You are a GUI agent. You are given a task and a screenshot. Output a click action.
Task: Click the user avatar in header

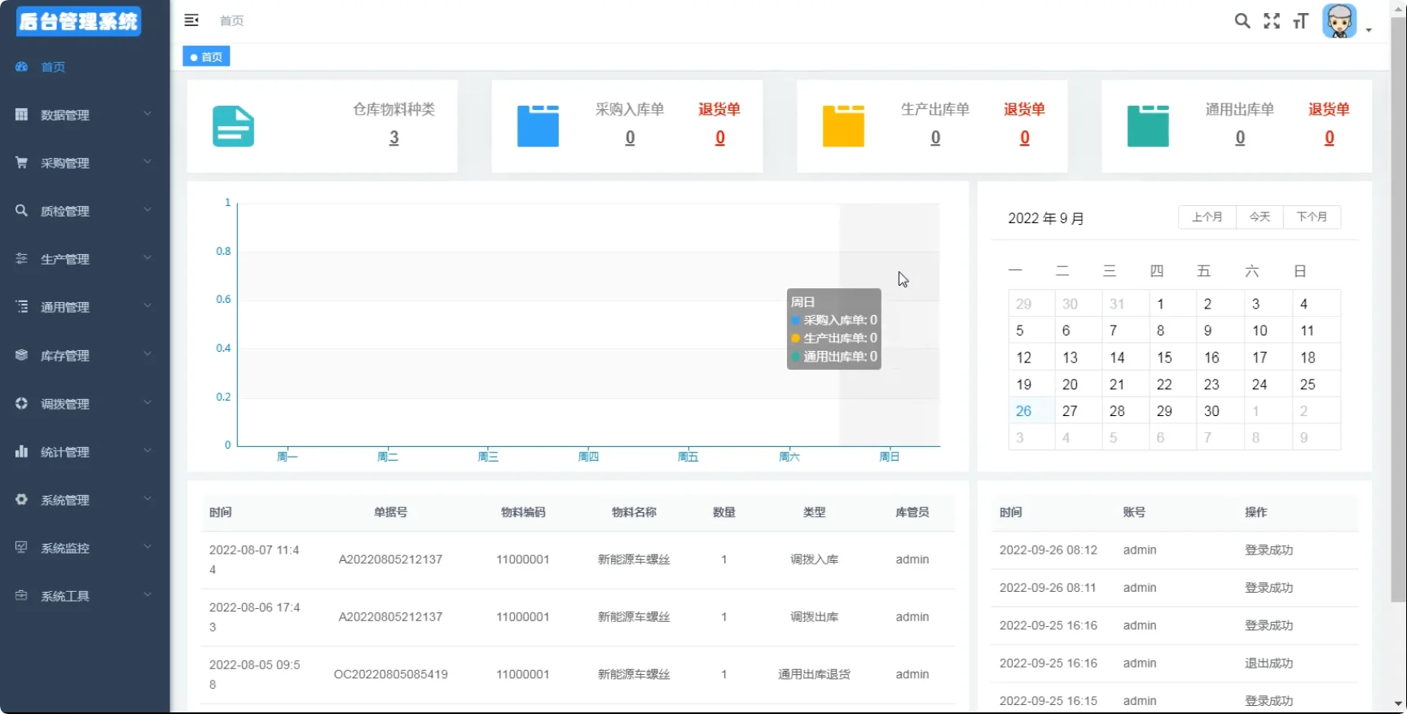(x=1339, y=21)
